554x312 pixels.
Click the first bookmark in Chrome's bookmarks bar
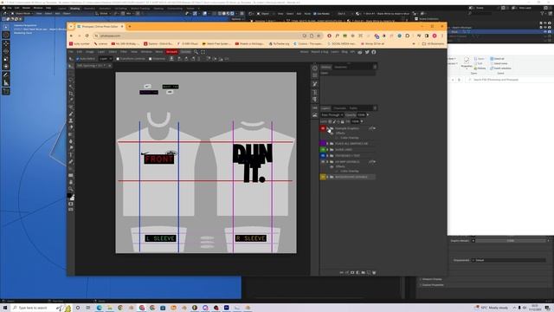(x=80, y=44)
